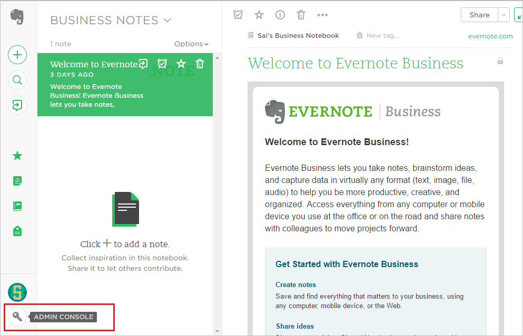Click tag icon beside New tag field
The height and width of the screenshot is (336, 523).
[x=360, y=35]
